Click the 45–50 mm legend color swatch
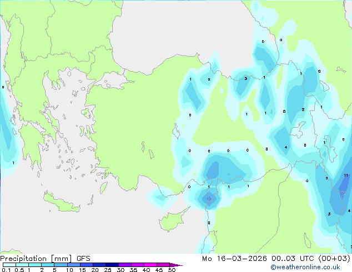This screenshot has width=352, height=272. [x=163, y=265]
